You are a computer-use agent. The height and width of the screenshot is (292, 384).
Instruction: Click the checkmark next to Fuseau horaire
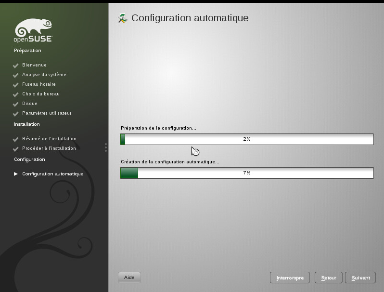pyautogui.click(x=15, y=85)
